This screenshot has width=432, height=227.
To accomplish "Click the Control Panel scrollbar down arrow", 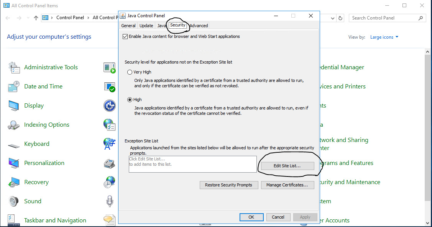I will pos(428,223).
